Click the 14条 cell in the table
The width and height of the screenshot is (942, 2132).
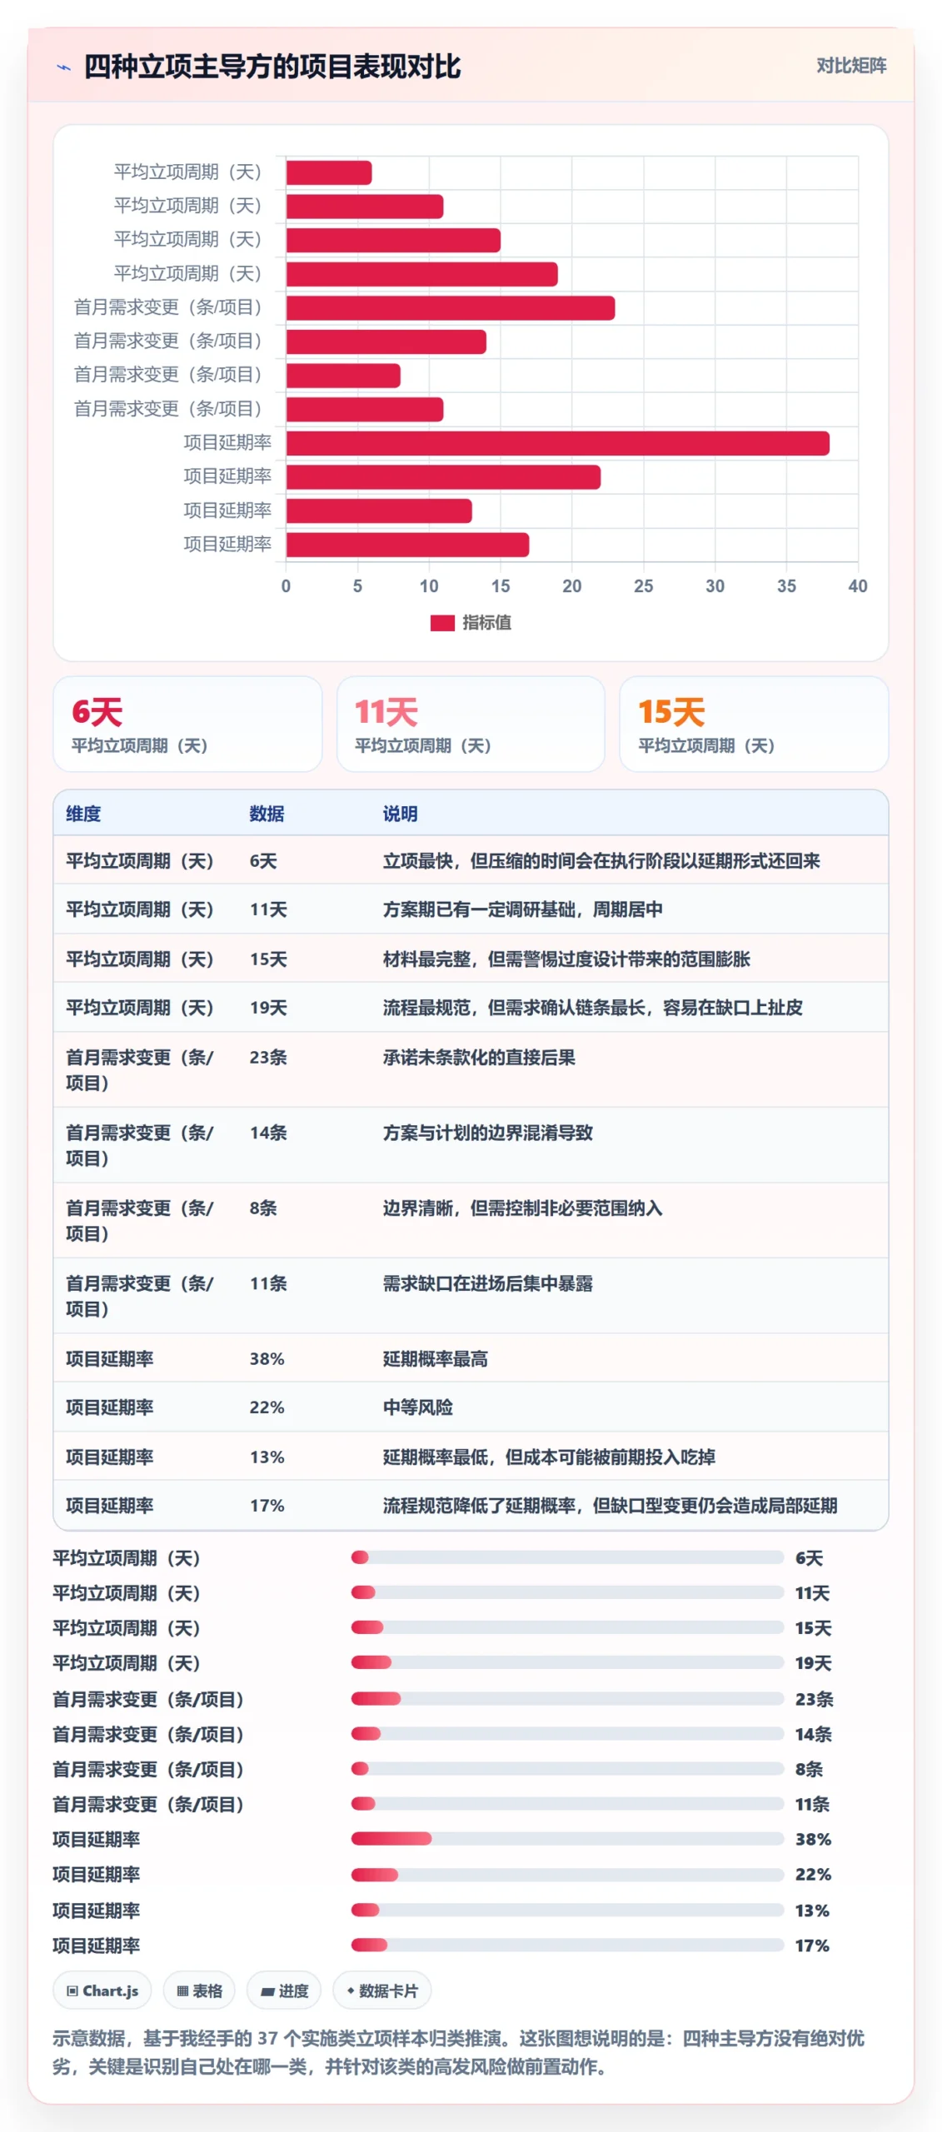click(268, 1132)
